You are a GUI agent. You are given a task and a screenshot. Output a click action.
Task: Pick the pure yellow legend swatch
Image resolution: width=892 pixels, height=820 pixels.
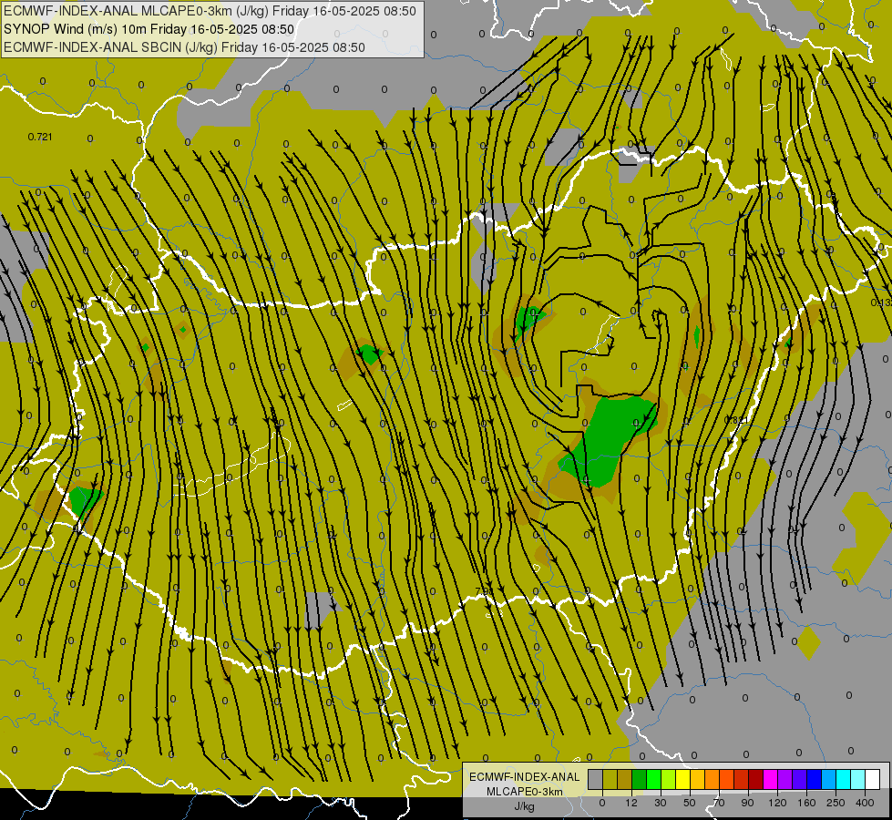[683, 780]
